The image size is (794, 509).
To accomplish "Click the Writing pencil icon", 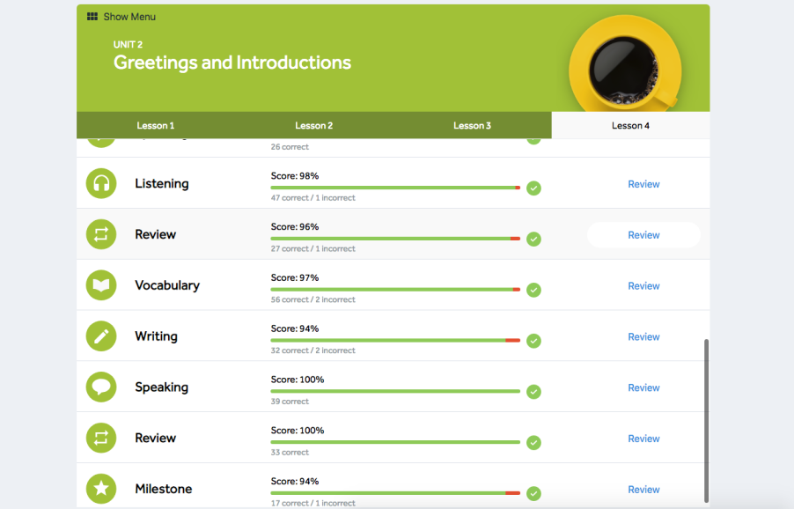I will click(101, 336).
